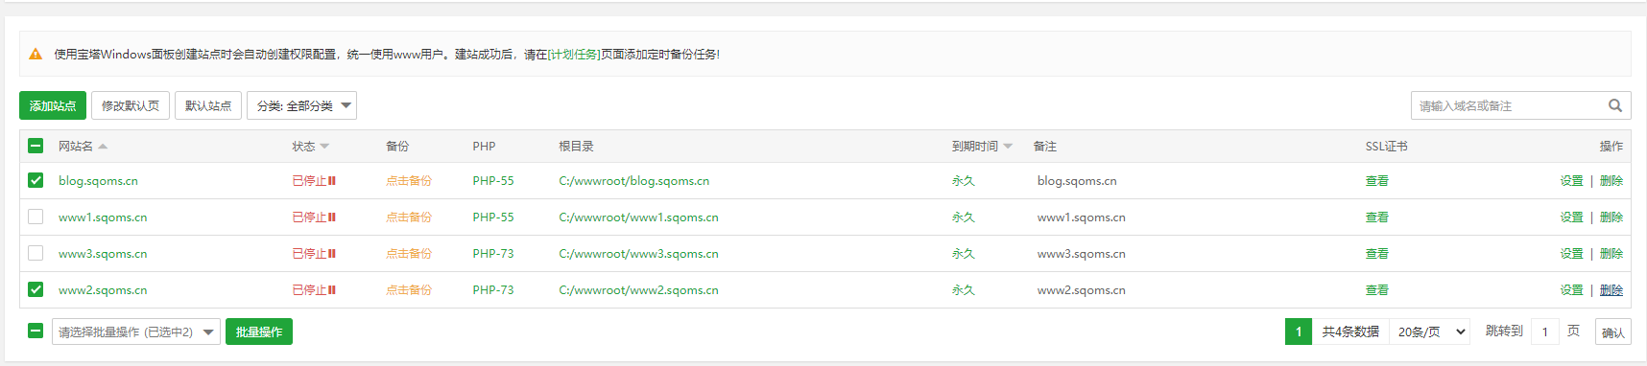
Task: Open 设置 for www2.sqoms.cn
Action: [1571, 290]
